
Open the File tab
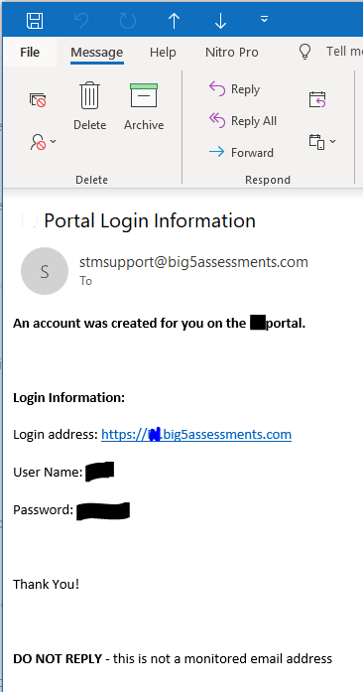[x=30, y=52]
